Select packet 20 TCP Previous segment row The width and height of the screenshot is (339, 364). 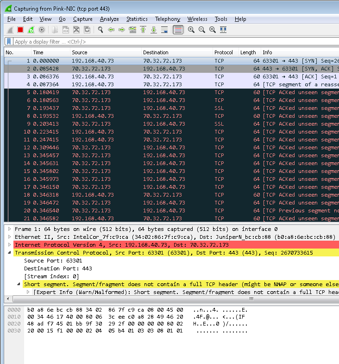click(x=172, y=211)
